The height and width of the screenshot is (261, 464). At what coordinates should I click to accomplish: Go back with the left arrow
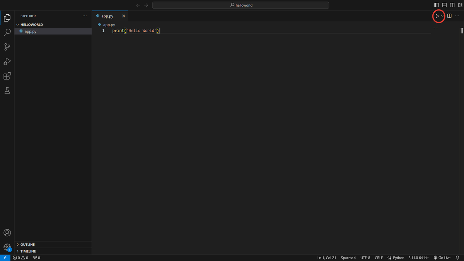[x=138, y=5]
